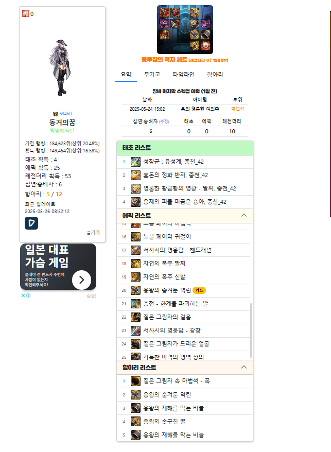Collapse the 항아리 리스트 section
The width and height of the screenshot is (331, 452).
pos(243,367)
